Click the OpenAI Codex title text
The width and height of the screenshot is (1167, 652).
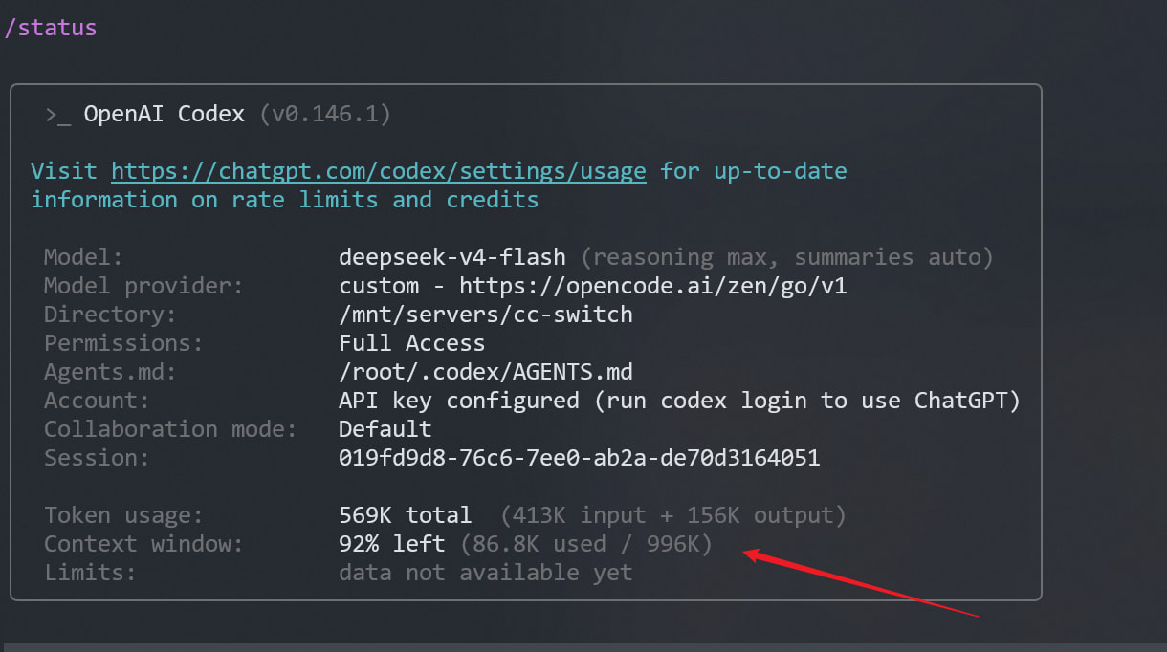pos(165,114)
